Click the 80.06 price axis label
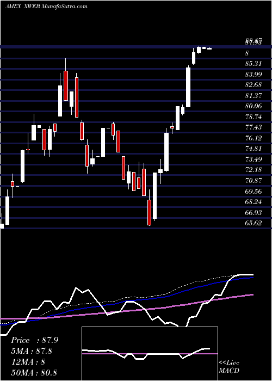The height and width of the screenshot is (381, 272). coord(254,106)
